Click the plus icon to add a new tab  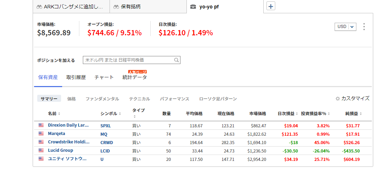coord(271,6)
